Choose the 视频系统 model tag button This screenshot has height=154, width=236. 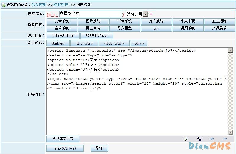click(x=188, y=28)
